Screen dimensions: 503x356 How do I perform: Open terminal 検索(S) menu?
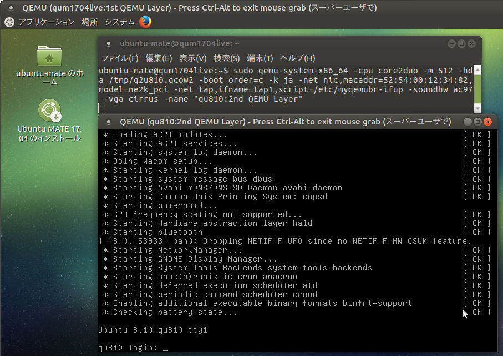(226, 58)
